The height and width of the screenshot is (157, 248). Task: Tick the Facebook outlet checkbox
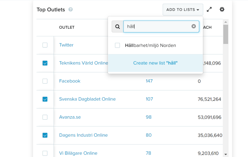[45, 81]
